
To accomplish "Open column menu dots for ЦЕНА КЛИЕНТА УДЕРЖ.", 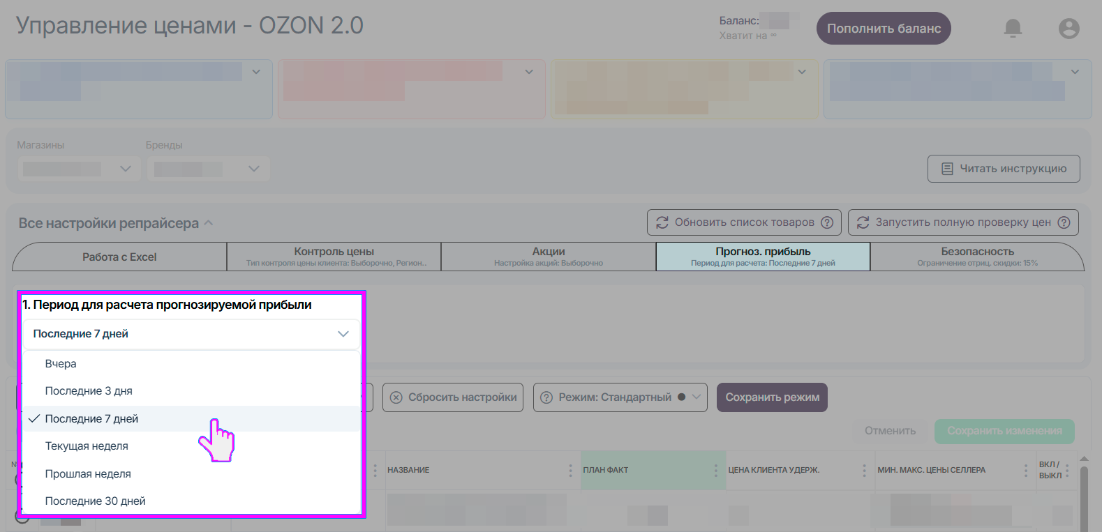I will click(864, 470).
